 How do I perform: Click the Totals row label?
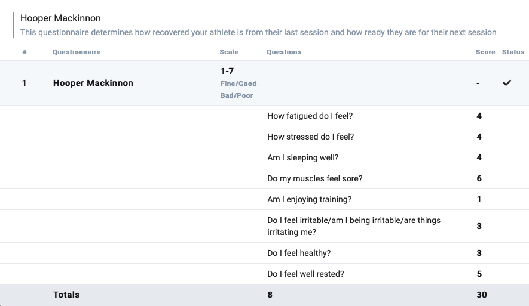click(x=66, y=295)
